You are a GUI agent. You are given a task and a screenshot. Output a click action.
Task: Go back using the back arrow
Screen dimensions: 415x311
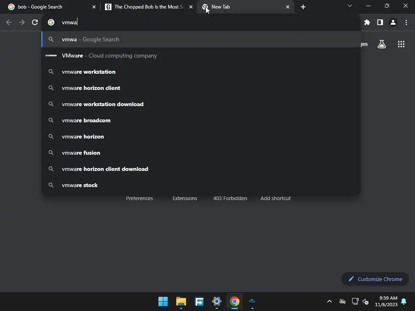click(9, 23)
